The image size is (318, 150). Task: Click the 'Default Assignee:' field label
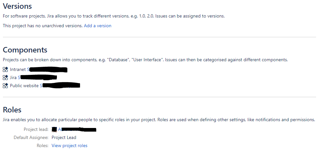(x=31, y=138)
